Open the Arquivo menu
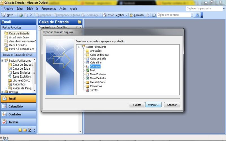Screen dimensions: 226x141 [x=8, y=9]
